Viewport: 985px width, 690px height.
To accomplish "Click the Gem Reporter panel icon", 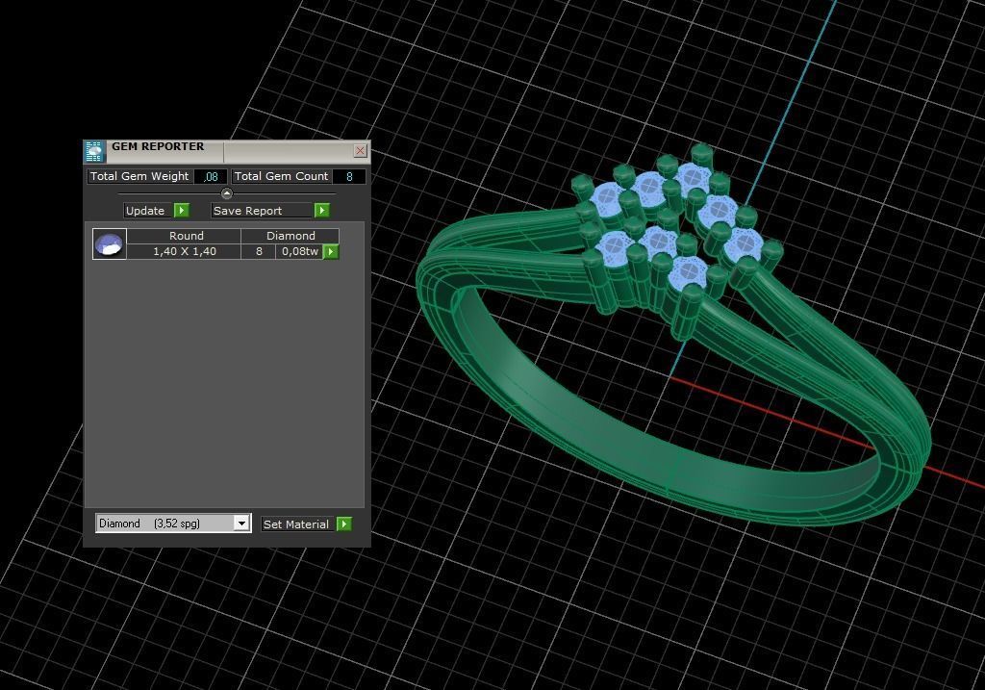I will click(94, 151).
